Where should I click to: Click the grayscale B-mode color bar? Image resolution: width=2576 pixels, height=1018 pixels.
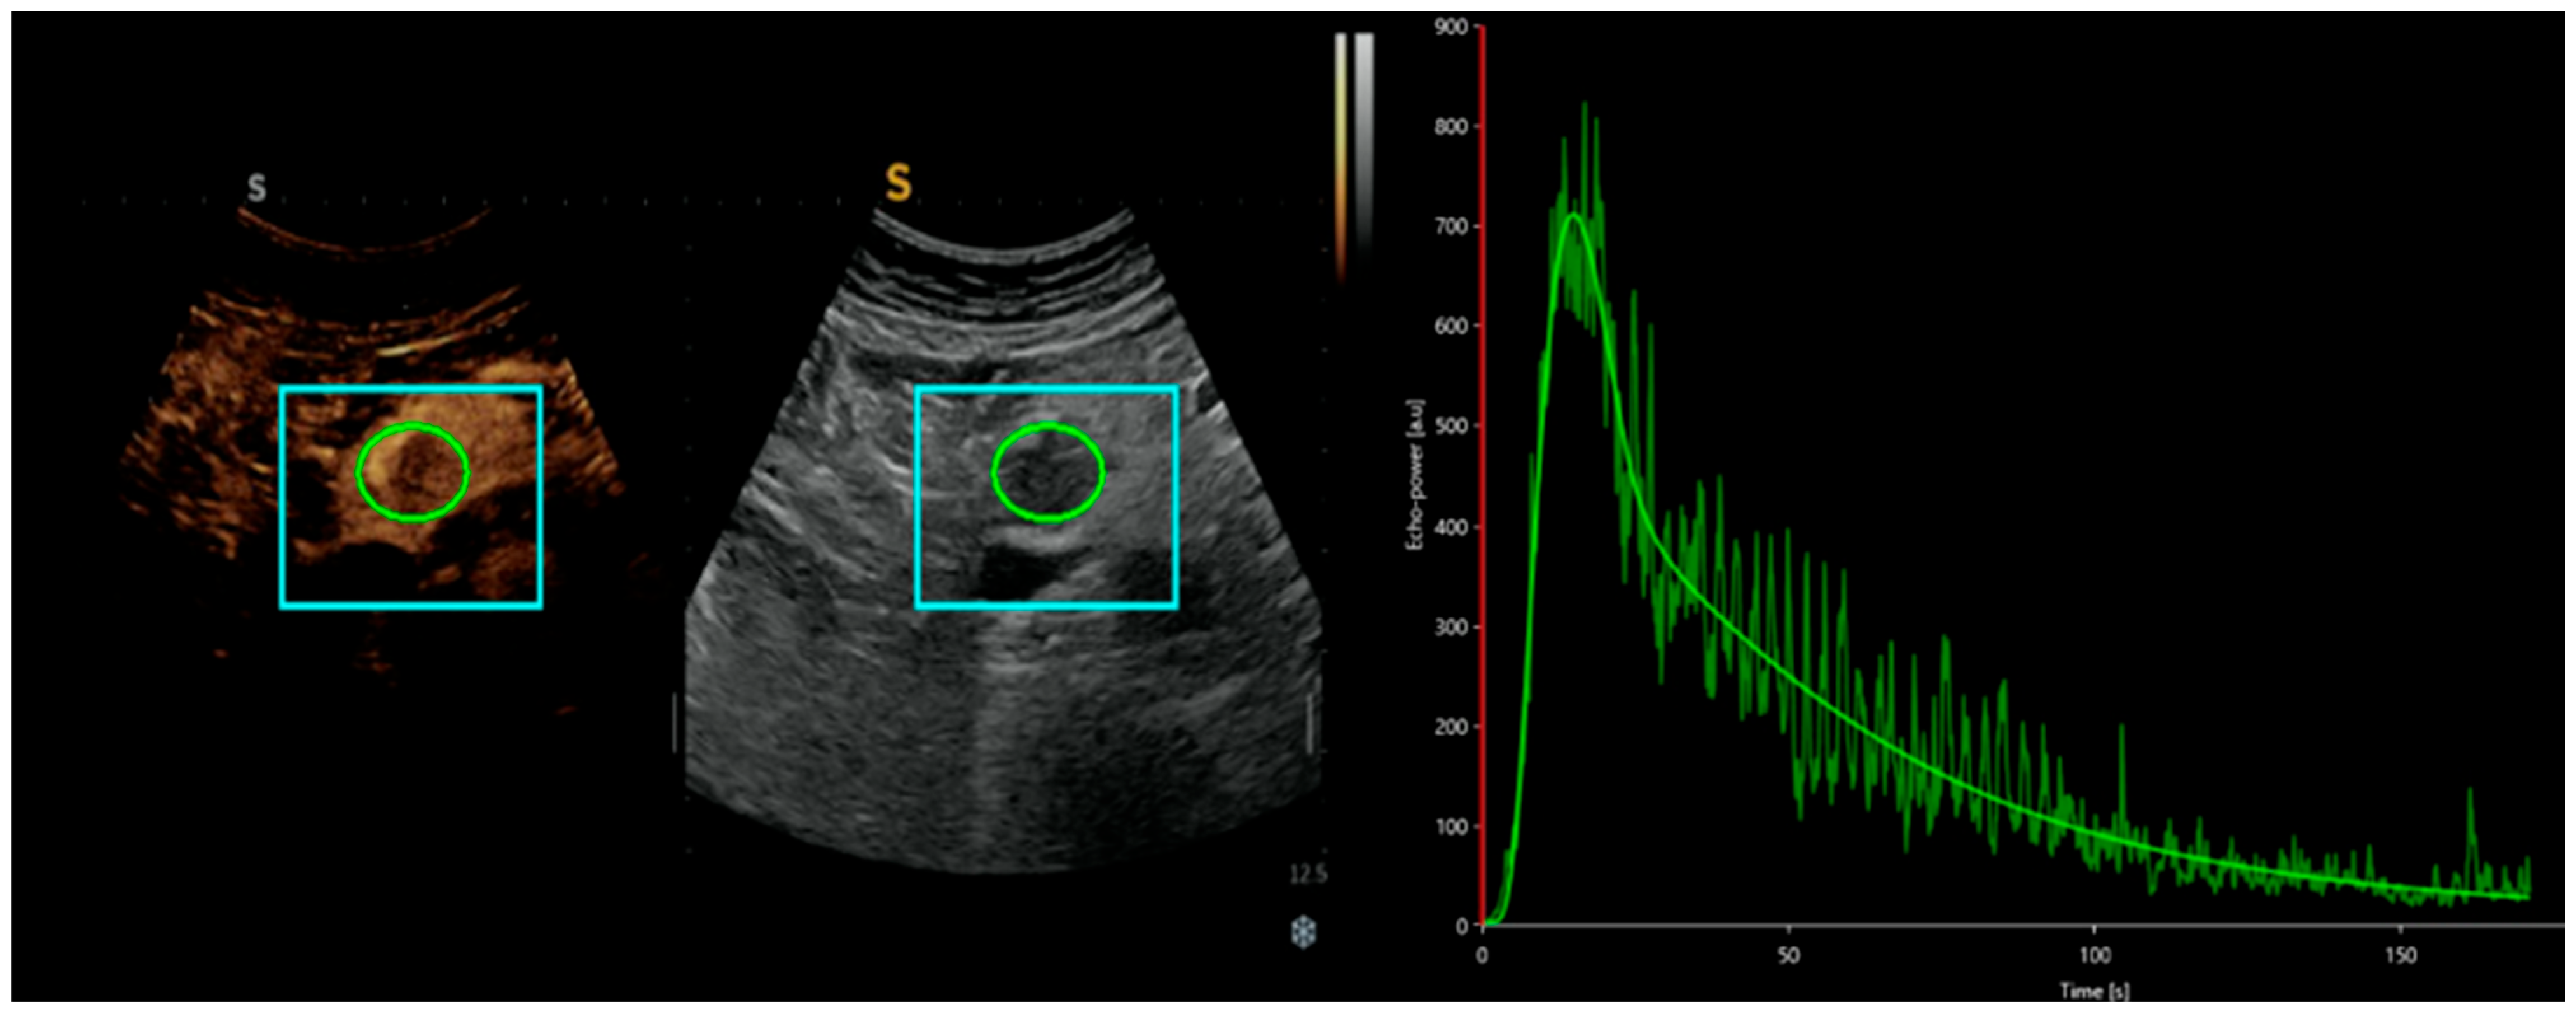(1364, 140)
